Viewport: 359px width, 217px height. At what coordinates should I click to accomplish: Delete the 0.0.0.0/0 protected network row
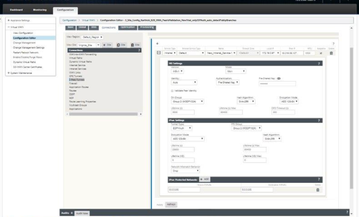coord(318,190)
